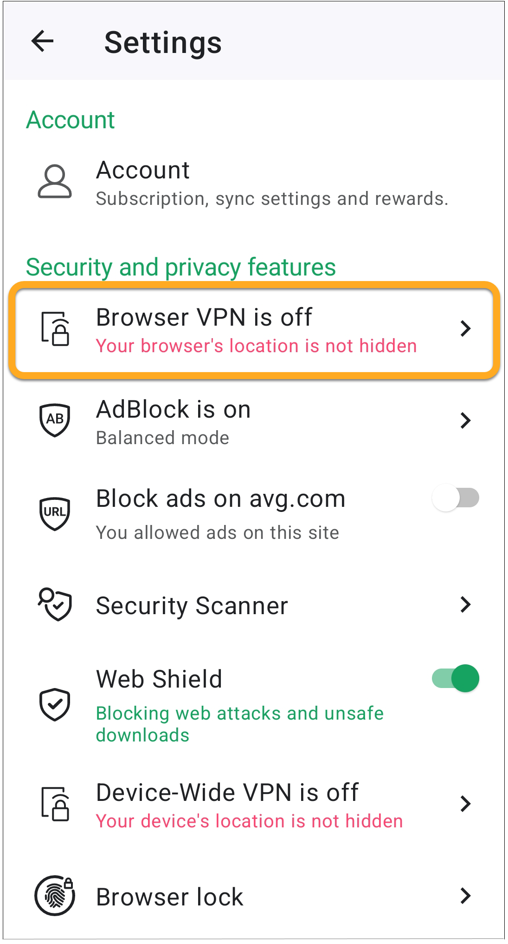
Task: Click the Account person icon
Action: [55, 182]
